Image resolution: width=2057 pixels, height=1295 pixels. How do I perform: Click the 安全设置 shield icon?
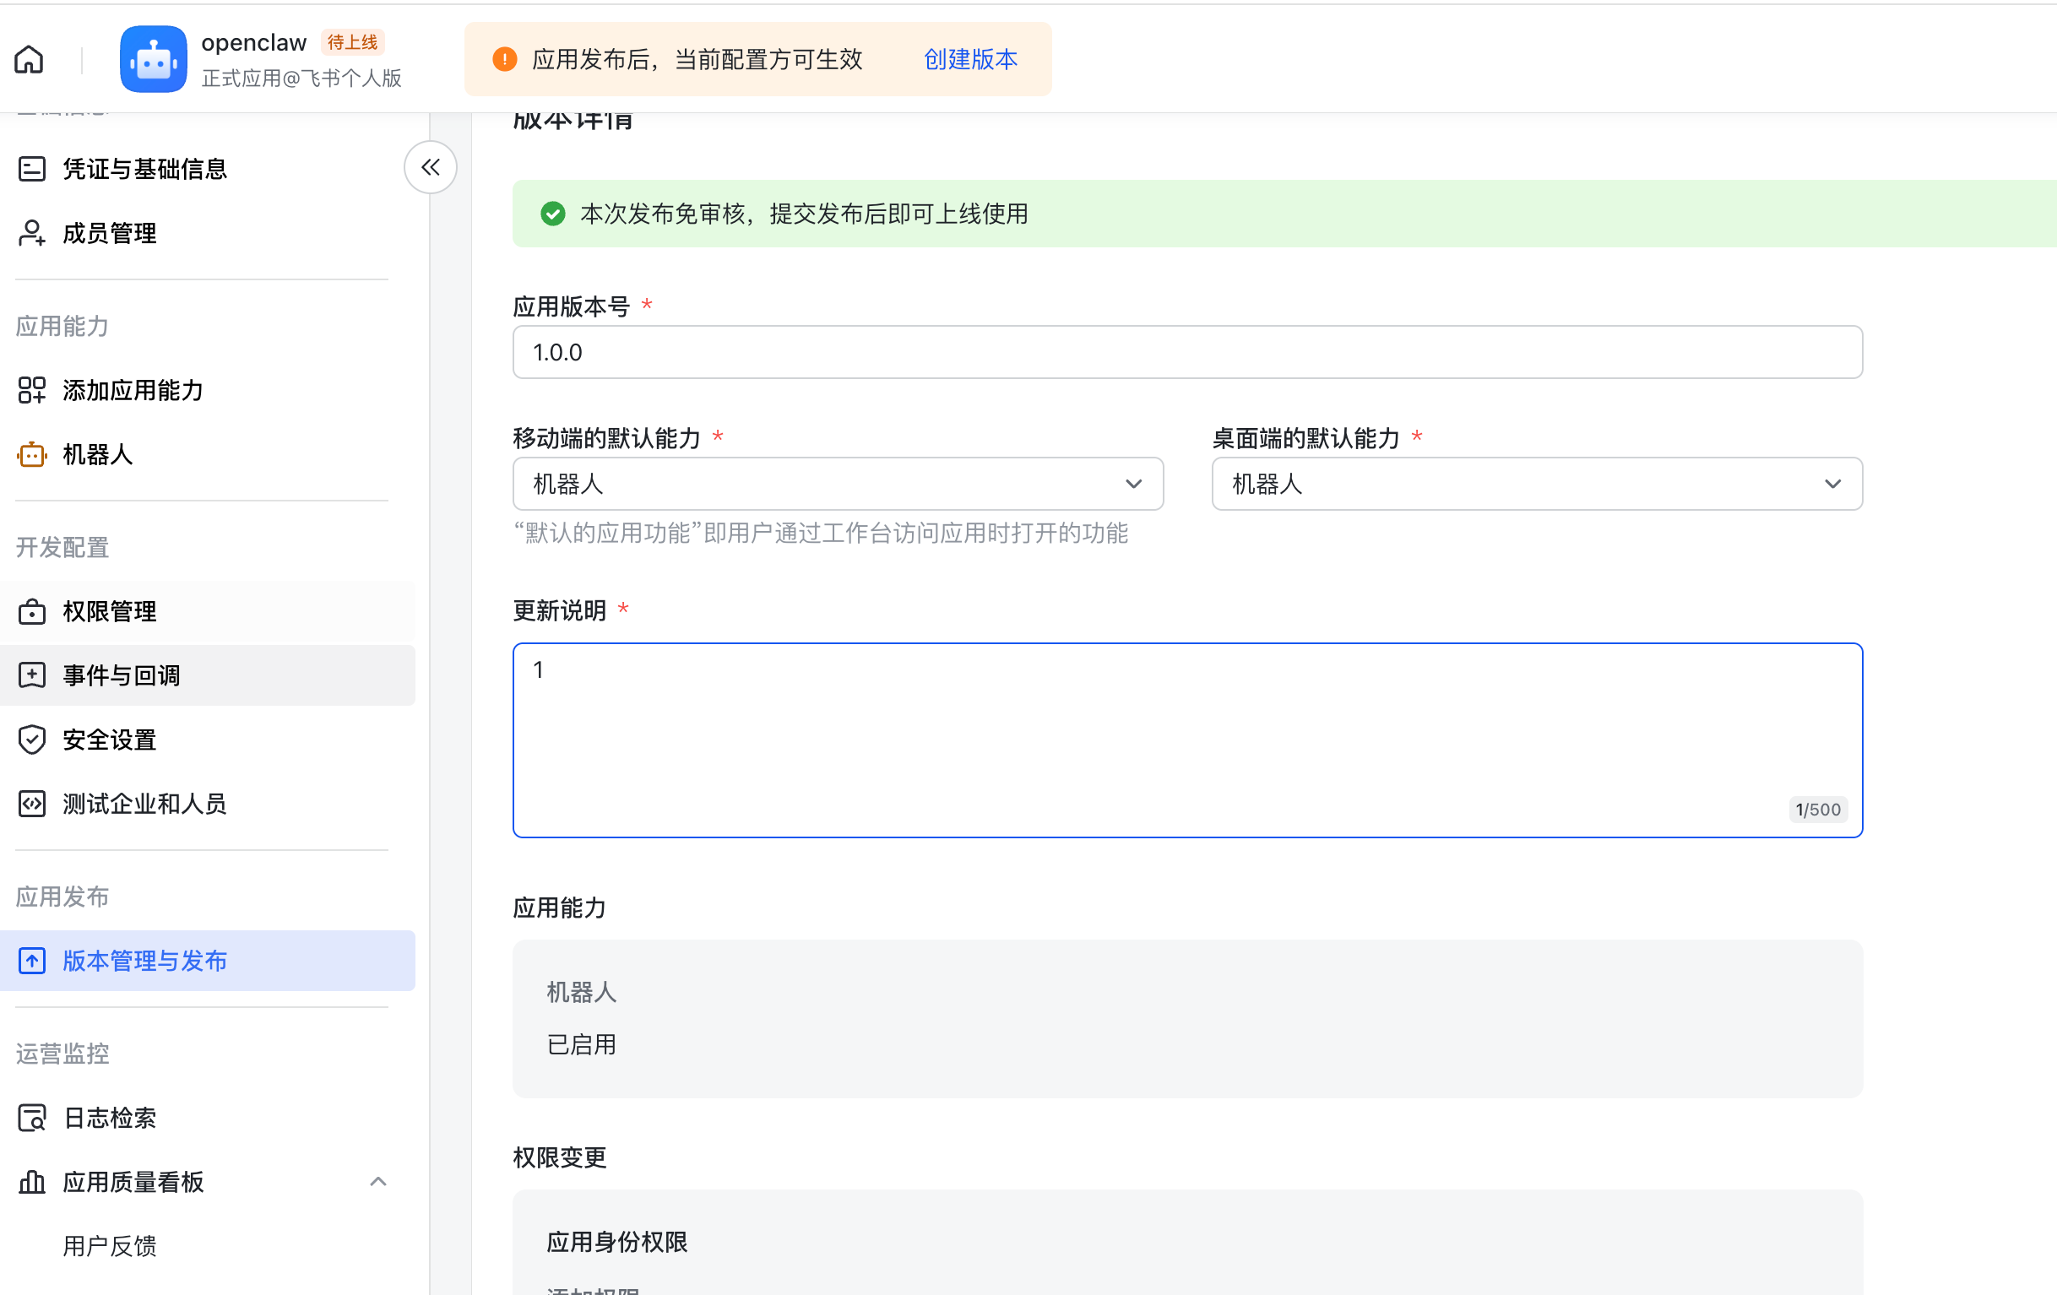pyautogui.click(x=31, y=740)
